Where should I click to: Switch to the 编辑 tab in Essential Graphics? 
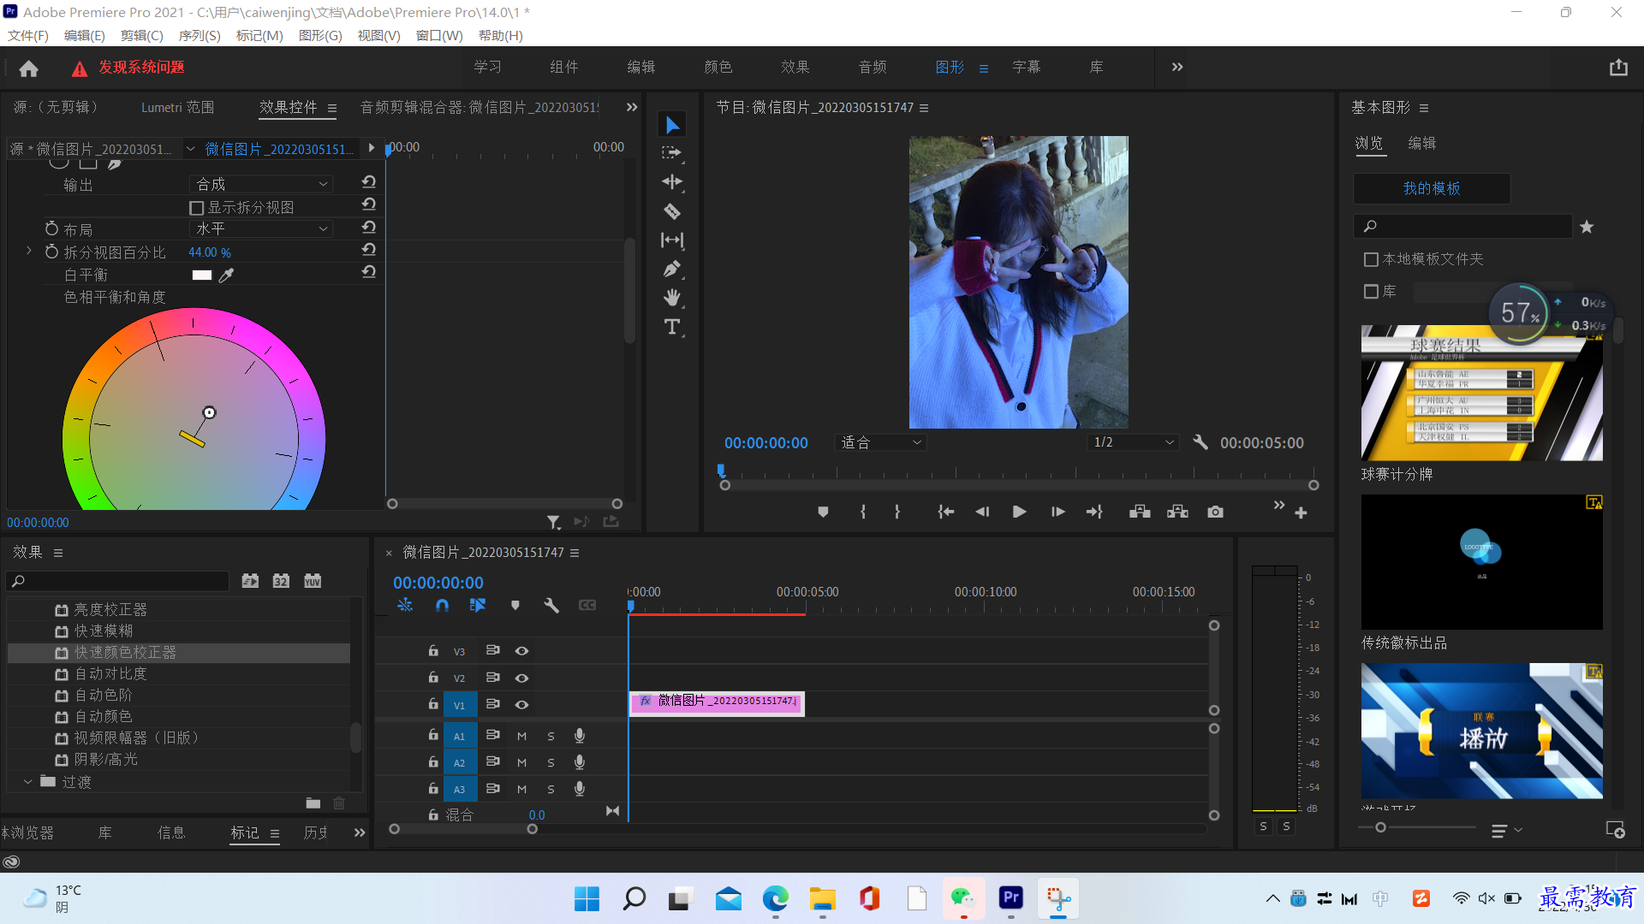point(1422,143)
